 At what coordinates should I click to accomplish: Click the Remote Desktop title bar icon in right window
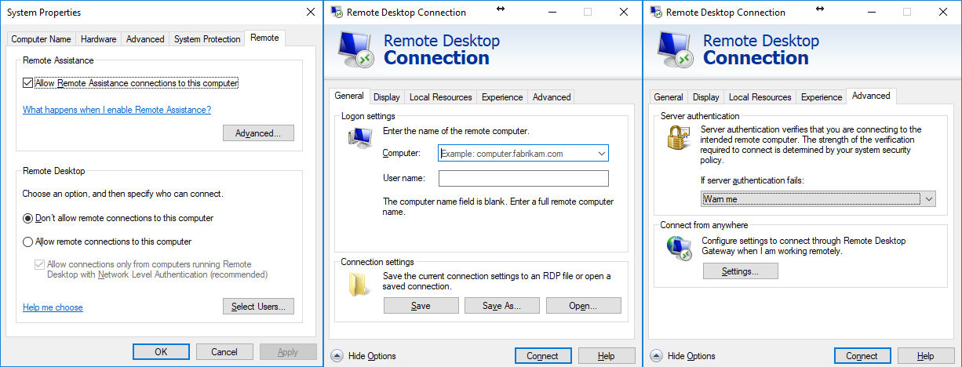pyautogui.click(x=656, y=12)
